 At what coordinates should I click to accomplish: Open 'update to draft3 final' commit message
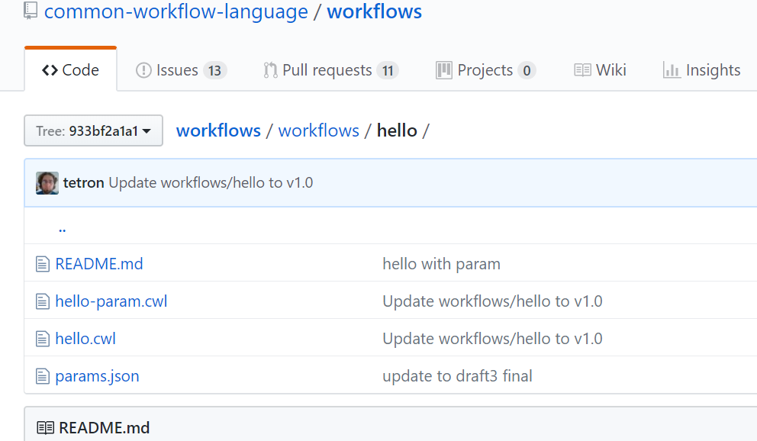click(457, 376)
